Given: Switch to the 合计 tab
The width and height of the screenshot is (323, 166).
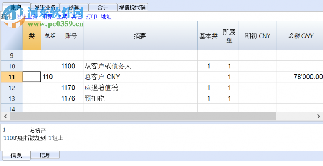Looking at the screenshot, I should (103, 8).
